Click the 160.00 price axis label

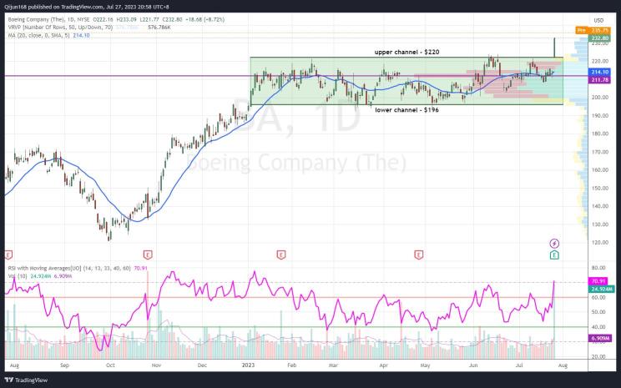click(x=599, y=170)
